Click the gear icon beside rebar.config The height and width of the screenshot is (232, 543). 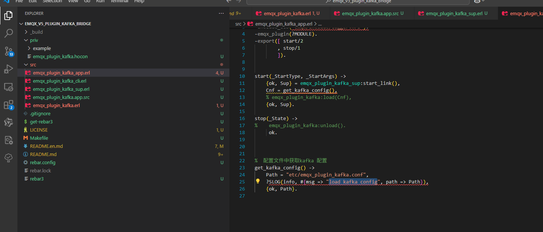coord(25,162)
